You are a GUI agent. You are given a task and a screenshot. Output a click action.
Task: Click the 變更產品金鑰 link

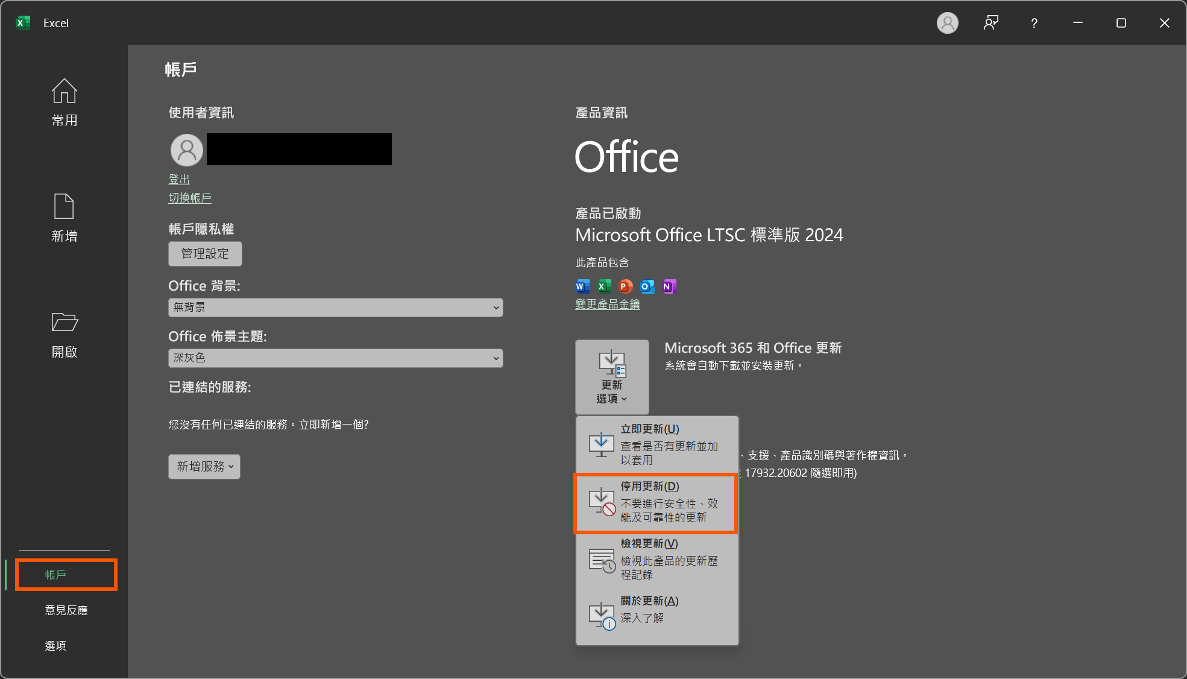point(607,305)
